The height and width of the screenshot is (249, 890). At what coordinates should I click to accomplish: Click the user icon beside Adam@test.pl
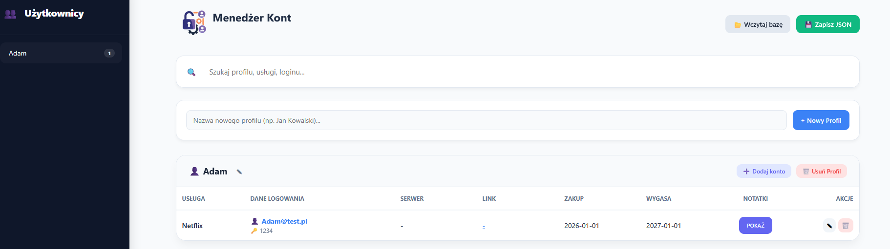coord(254,221)
